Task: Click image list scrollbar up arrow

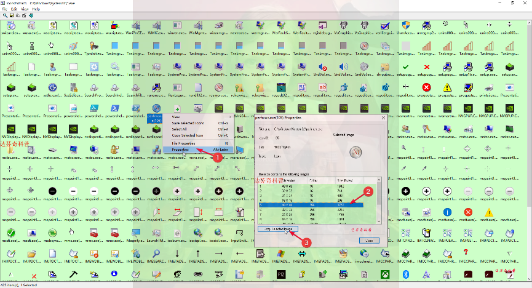Action: point(379,180)
